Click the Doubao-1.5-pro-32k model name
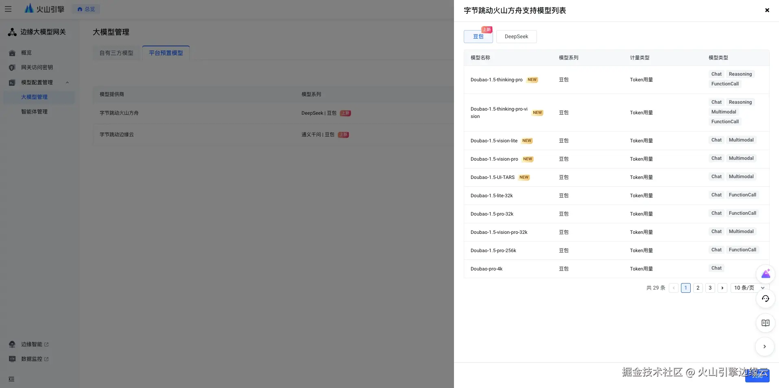Image resolution: width=779 pixels, height=388 pixels. point(492,214)
